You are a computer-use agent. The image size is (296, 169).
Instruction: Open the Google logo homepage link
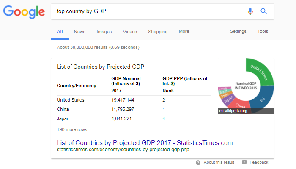(24, 12)
